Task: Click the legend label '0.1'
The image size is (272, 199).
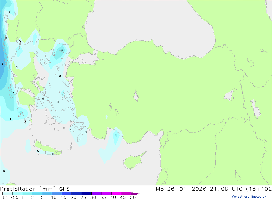Action: pos(5,197)
